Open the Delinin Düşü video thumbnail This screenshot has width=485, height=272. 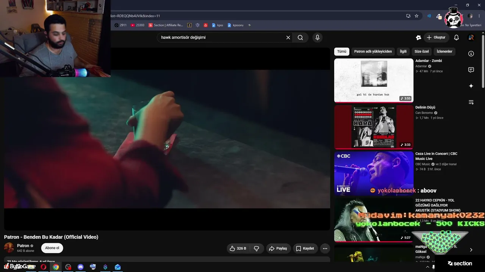pos(374,127)
